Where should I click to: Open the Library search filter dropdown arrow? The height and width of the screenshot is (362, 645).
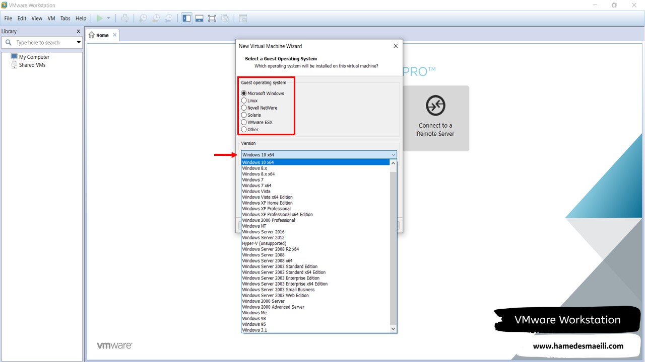79,43
